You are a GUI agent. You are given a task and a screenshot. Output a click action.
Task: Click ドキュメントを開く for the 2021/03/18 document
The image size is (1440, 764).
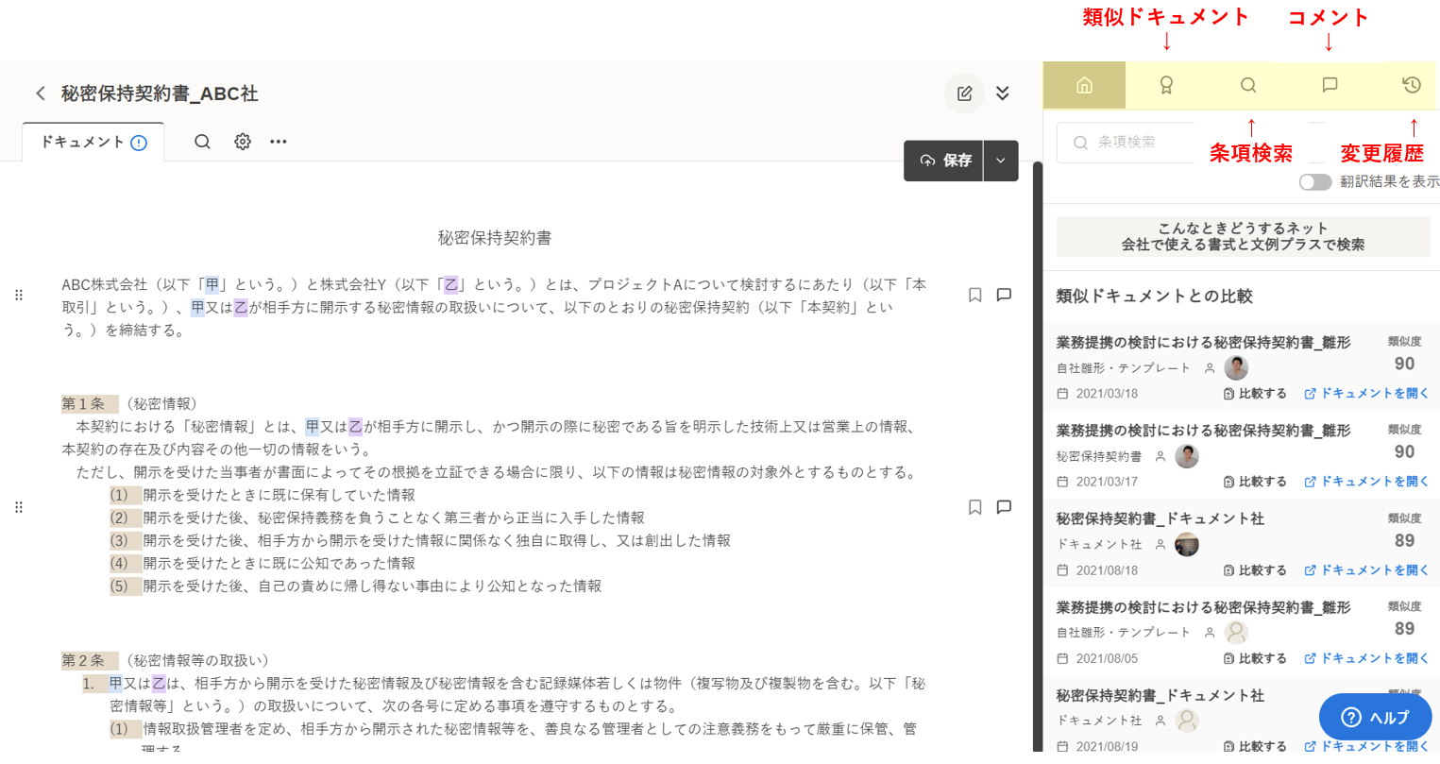pos(1366,394)
